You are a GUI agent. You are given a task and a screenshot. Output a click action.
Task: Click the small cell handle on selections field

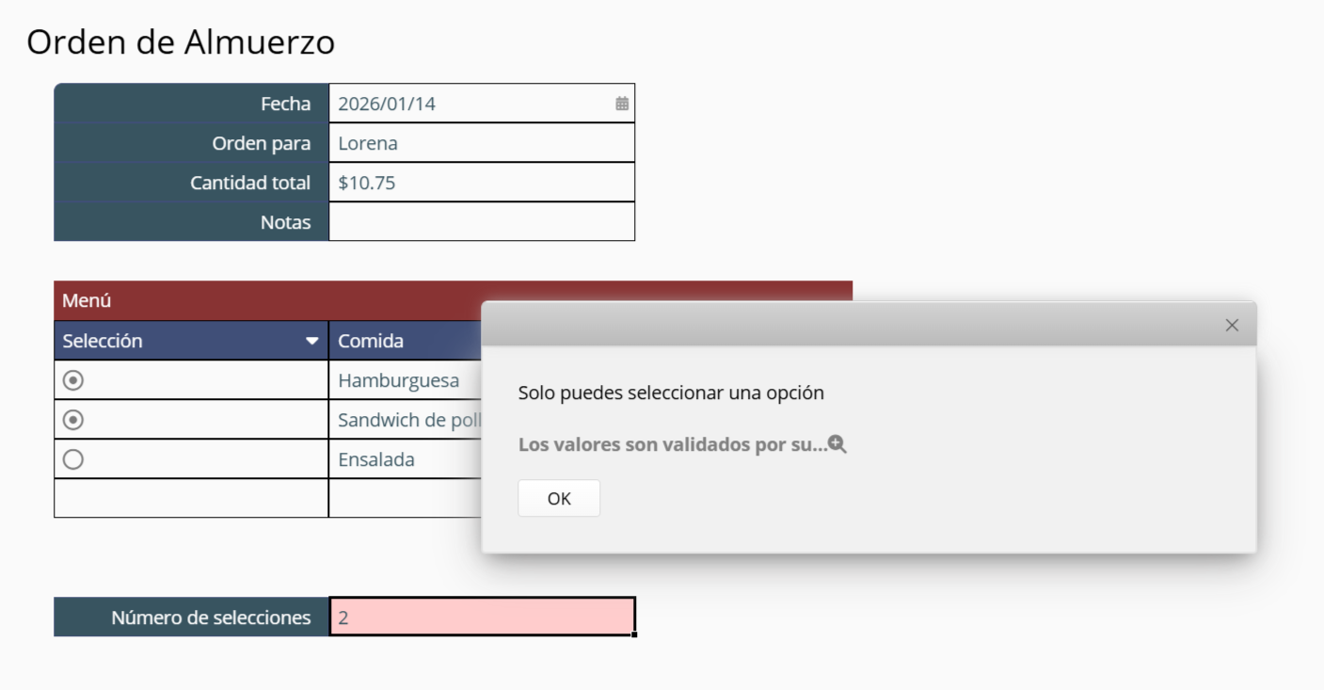(634, 634)
